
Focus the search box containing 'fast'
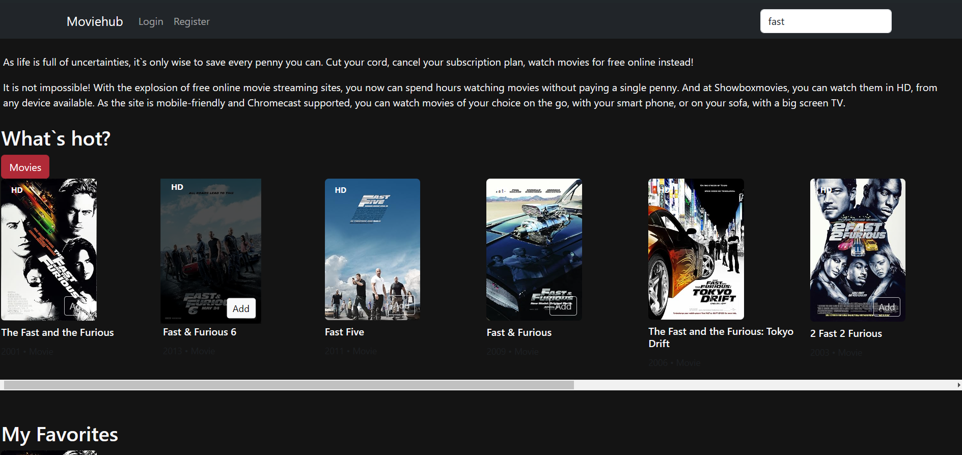825,21
